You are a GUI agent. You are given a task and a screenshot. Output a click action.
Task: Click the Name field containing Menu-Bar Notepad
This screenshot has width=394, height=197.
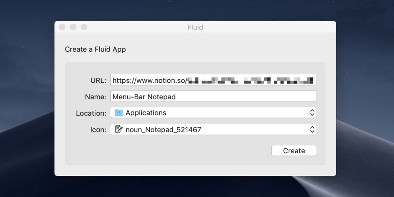(x=213, y=96)
